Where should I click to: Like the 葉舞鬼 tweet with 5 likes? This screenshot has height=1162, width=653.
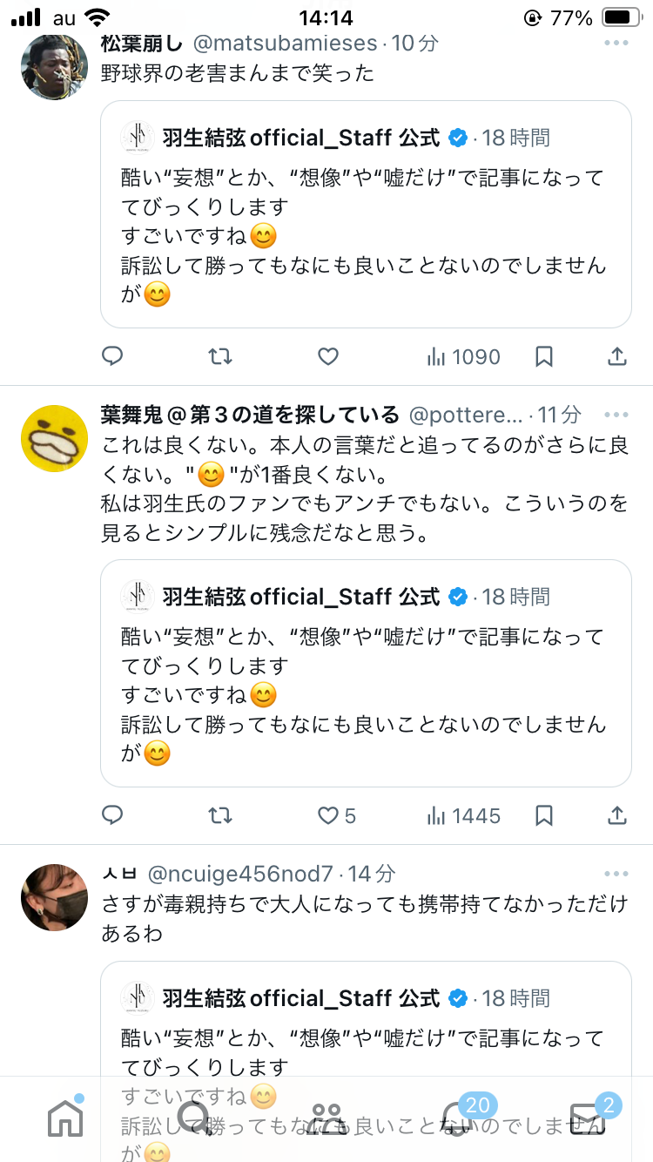pyautogui.click(x=335, y=815)
